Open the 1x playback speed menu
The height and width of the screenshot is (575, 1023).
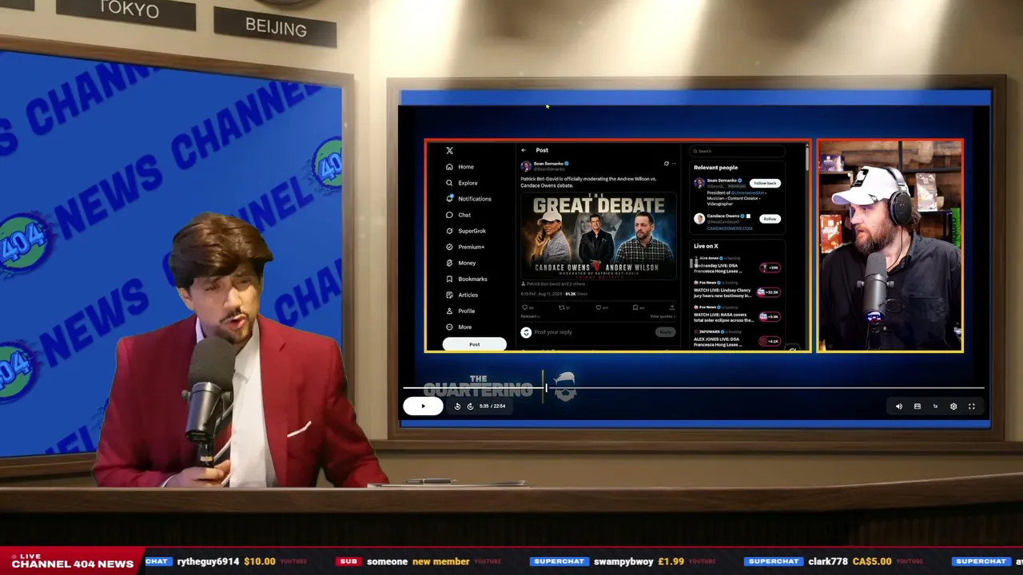[x=935, y=406]
